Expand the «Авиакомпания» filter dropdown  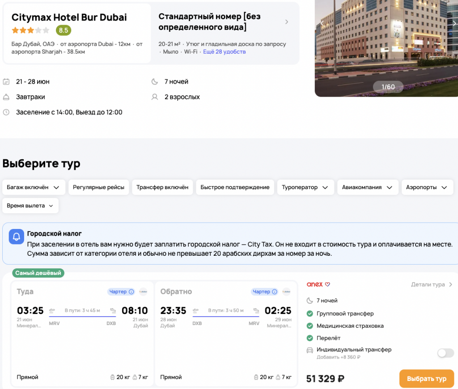(368, 187)
